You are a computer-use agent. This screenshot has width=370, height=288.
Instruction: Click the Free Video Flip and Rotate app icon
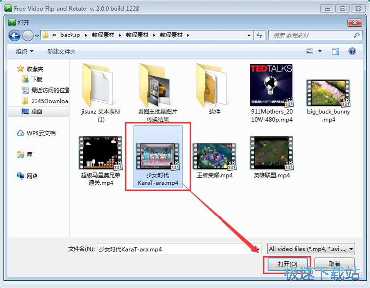pyautogui.click(x=8, y=8)
